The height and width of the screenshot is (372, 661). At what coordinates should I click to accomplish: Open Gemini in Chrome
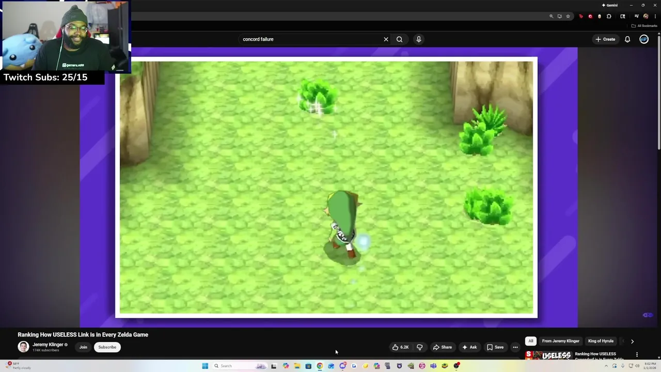click(x=610, y=5)
